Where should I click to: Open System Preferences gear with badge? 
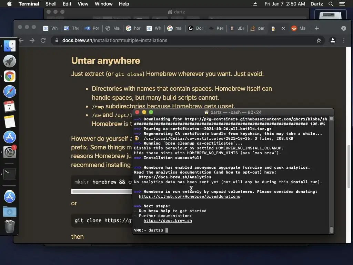[x=9, y=152]
